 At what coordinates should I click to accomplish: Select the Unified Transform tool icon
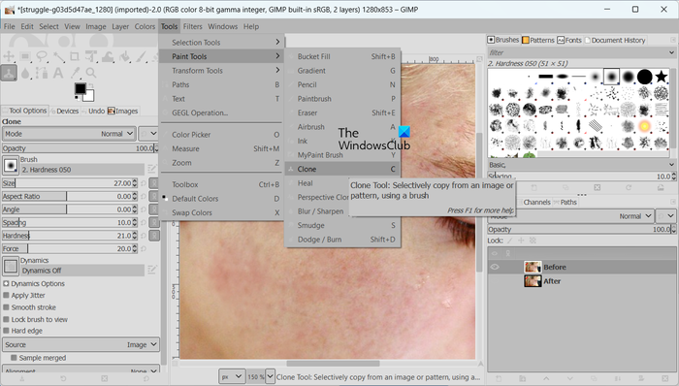pos(91,56)
